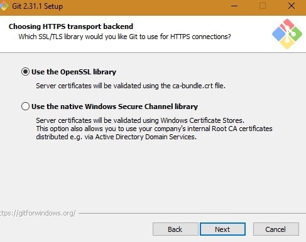Viewport: 306px width, 242px height.
Task: Open the gitforwindows.org link
Action: [x=38, y=213]
